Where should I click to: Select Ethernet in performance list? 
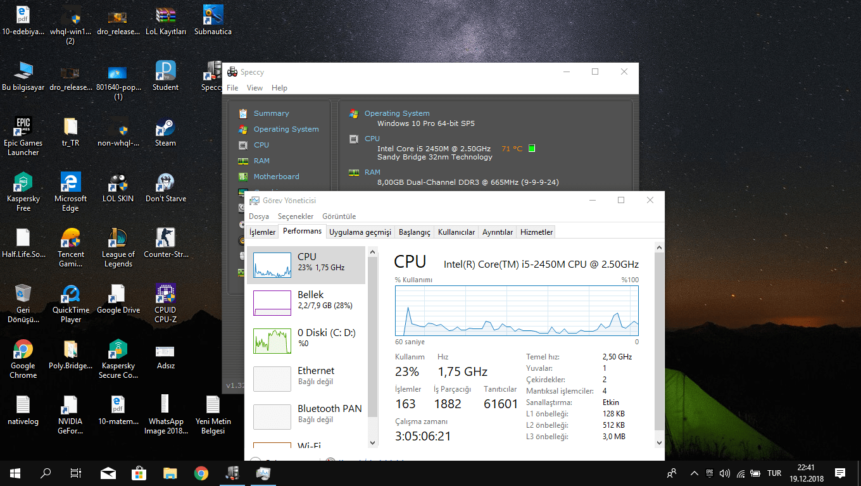pos(306,379)
